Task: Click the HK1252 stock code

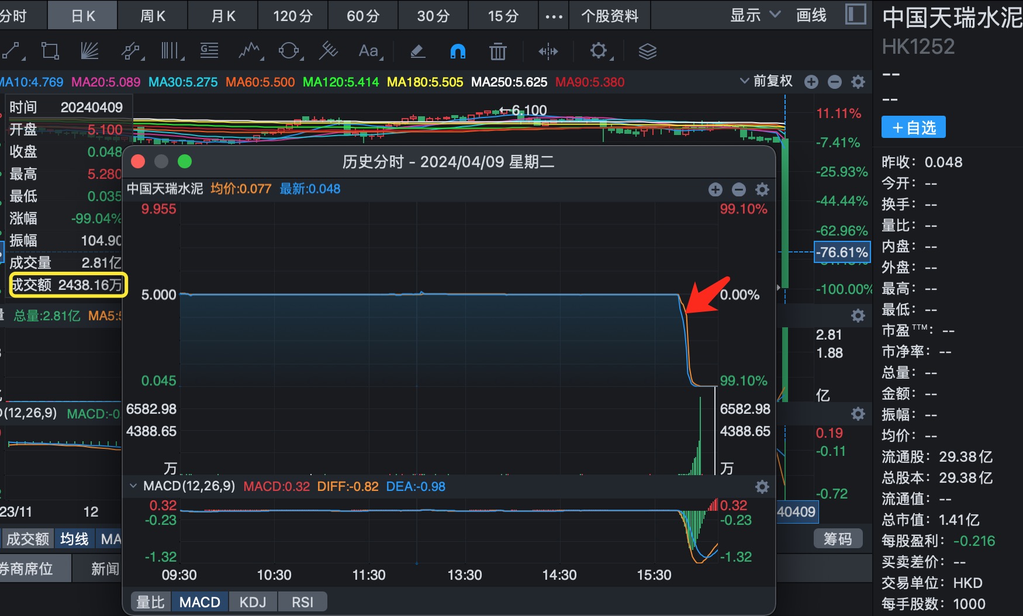Action: (x=918, y=47)
